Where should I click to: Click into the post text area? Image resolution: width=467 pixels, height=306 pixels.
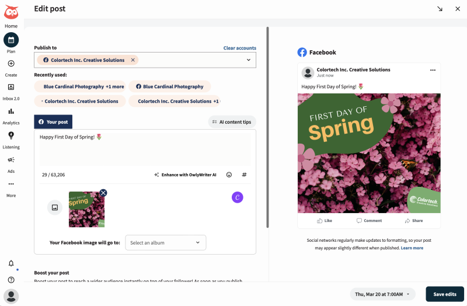point(145,149)
